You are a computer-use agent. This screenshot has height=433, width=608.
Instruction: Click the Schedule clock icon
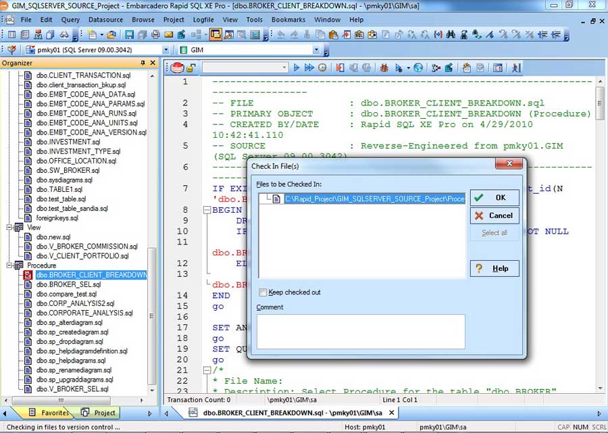[x=322, y=68]
